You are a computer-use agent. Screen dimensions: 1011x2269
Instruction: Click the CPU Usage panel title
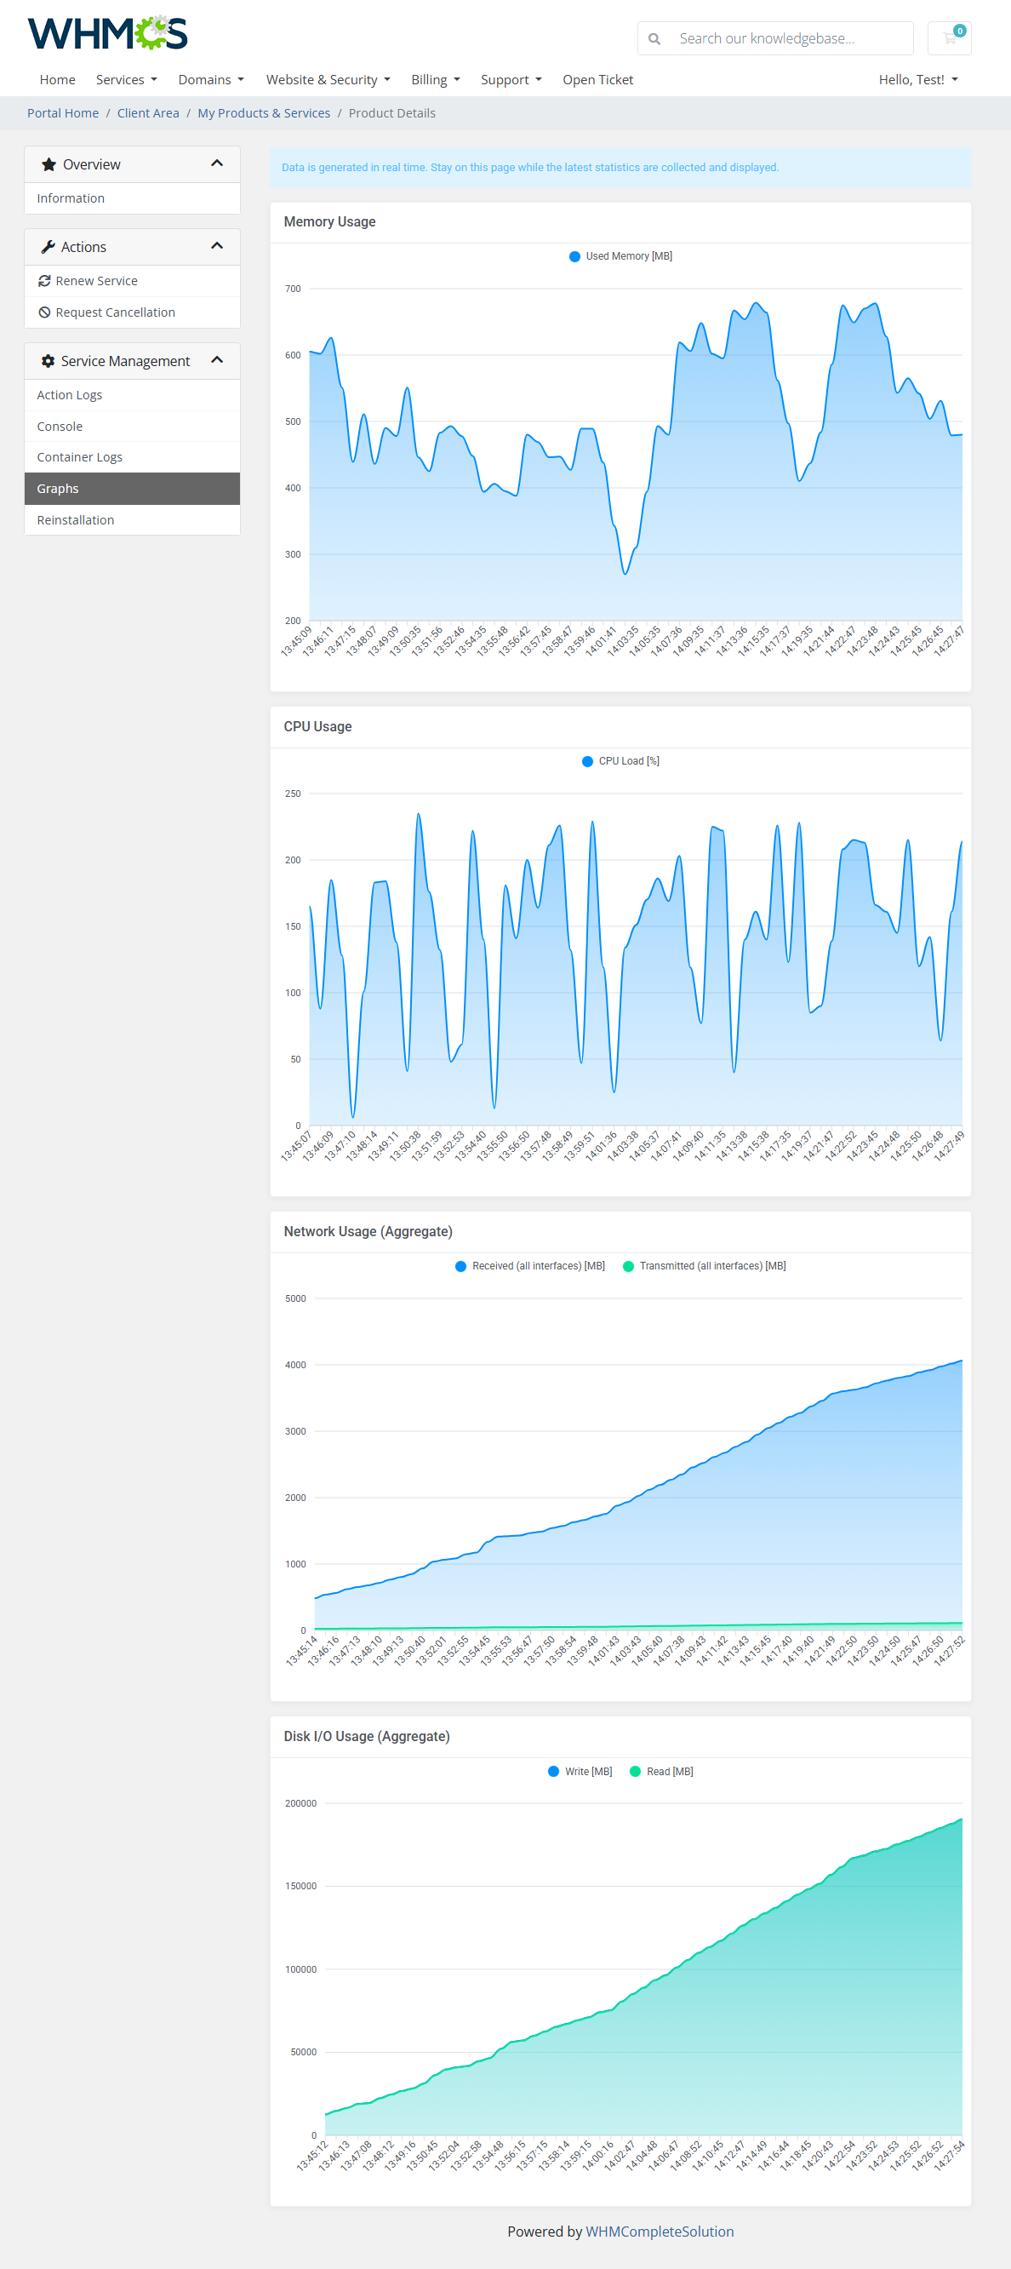pyautogui.click(x=317, y=727)
